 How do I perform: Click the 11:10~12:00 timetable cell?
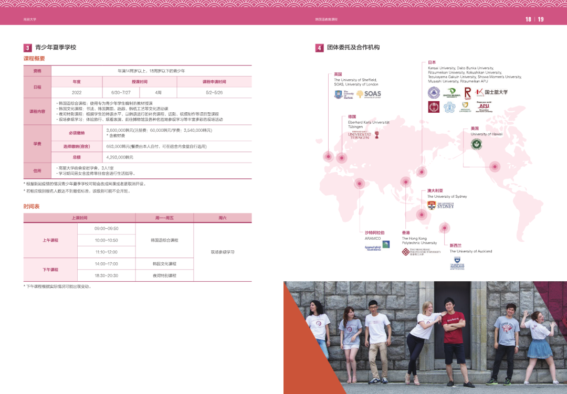point(106,252)
